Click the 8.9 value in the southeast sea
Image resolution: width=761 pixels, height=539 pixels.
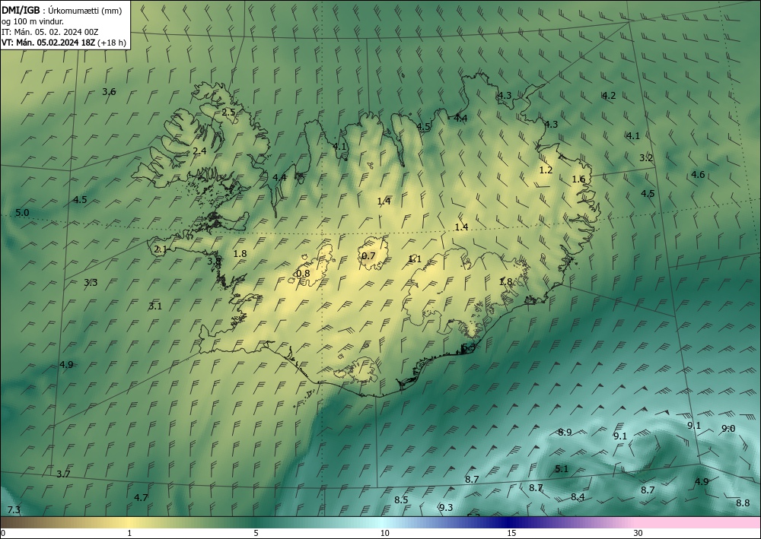[565, 432]
